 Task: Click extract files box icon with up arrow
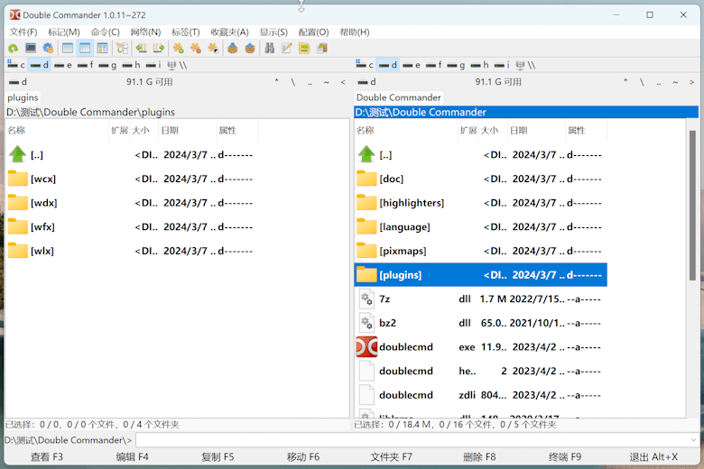point(250,48)
